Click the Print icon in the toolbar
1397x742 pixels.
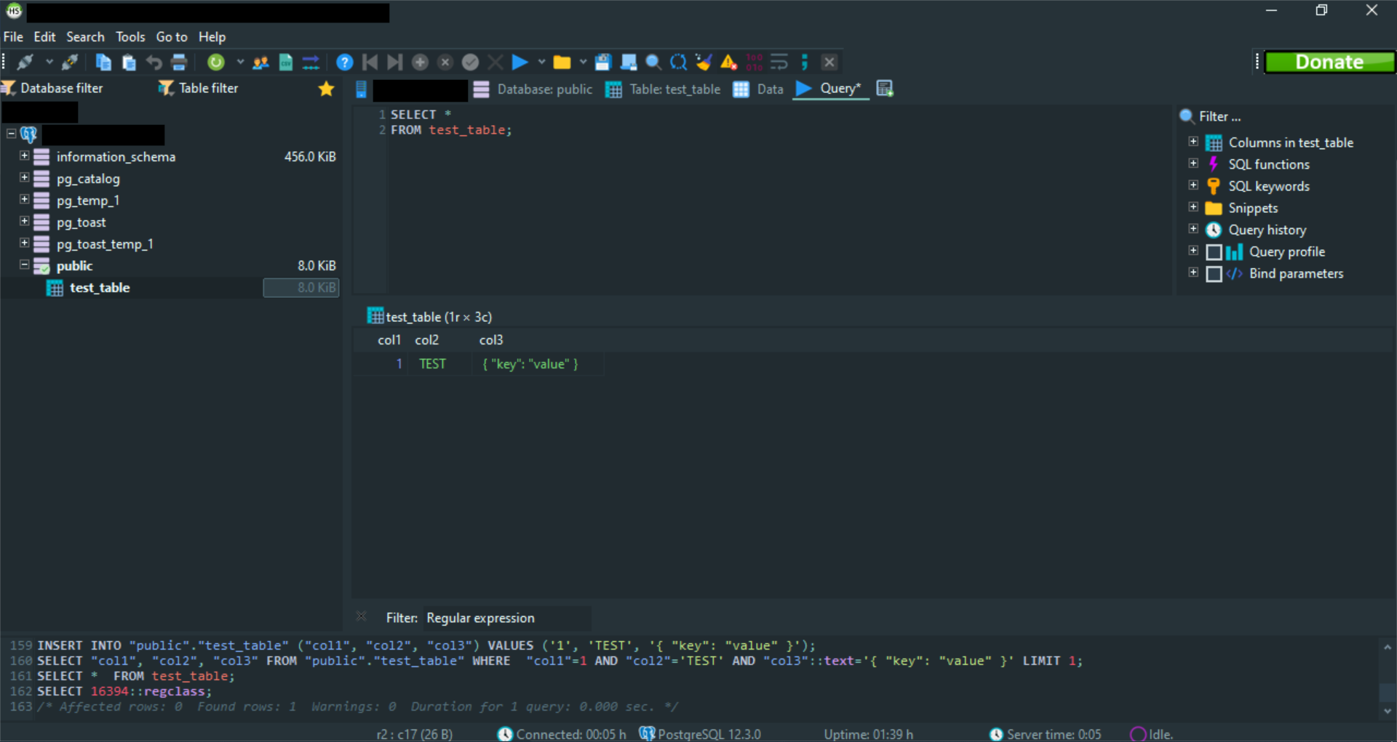click(x=179, y=62)
